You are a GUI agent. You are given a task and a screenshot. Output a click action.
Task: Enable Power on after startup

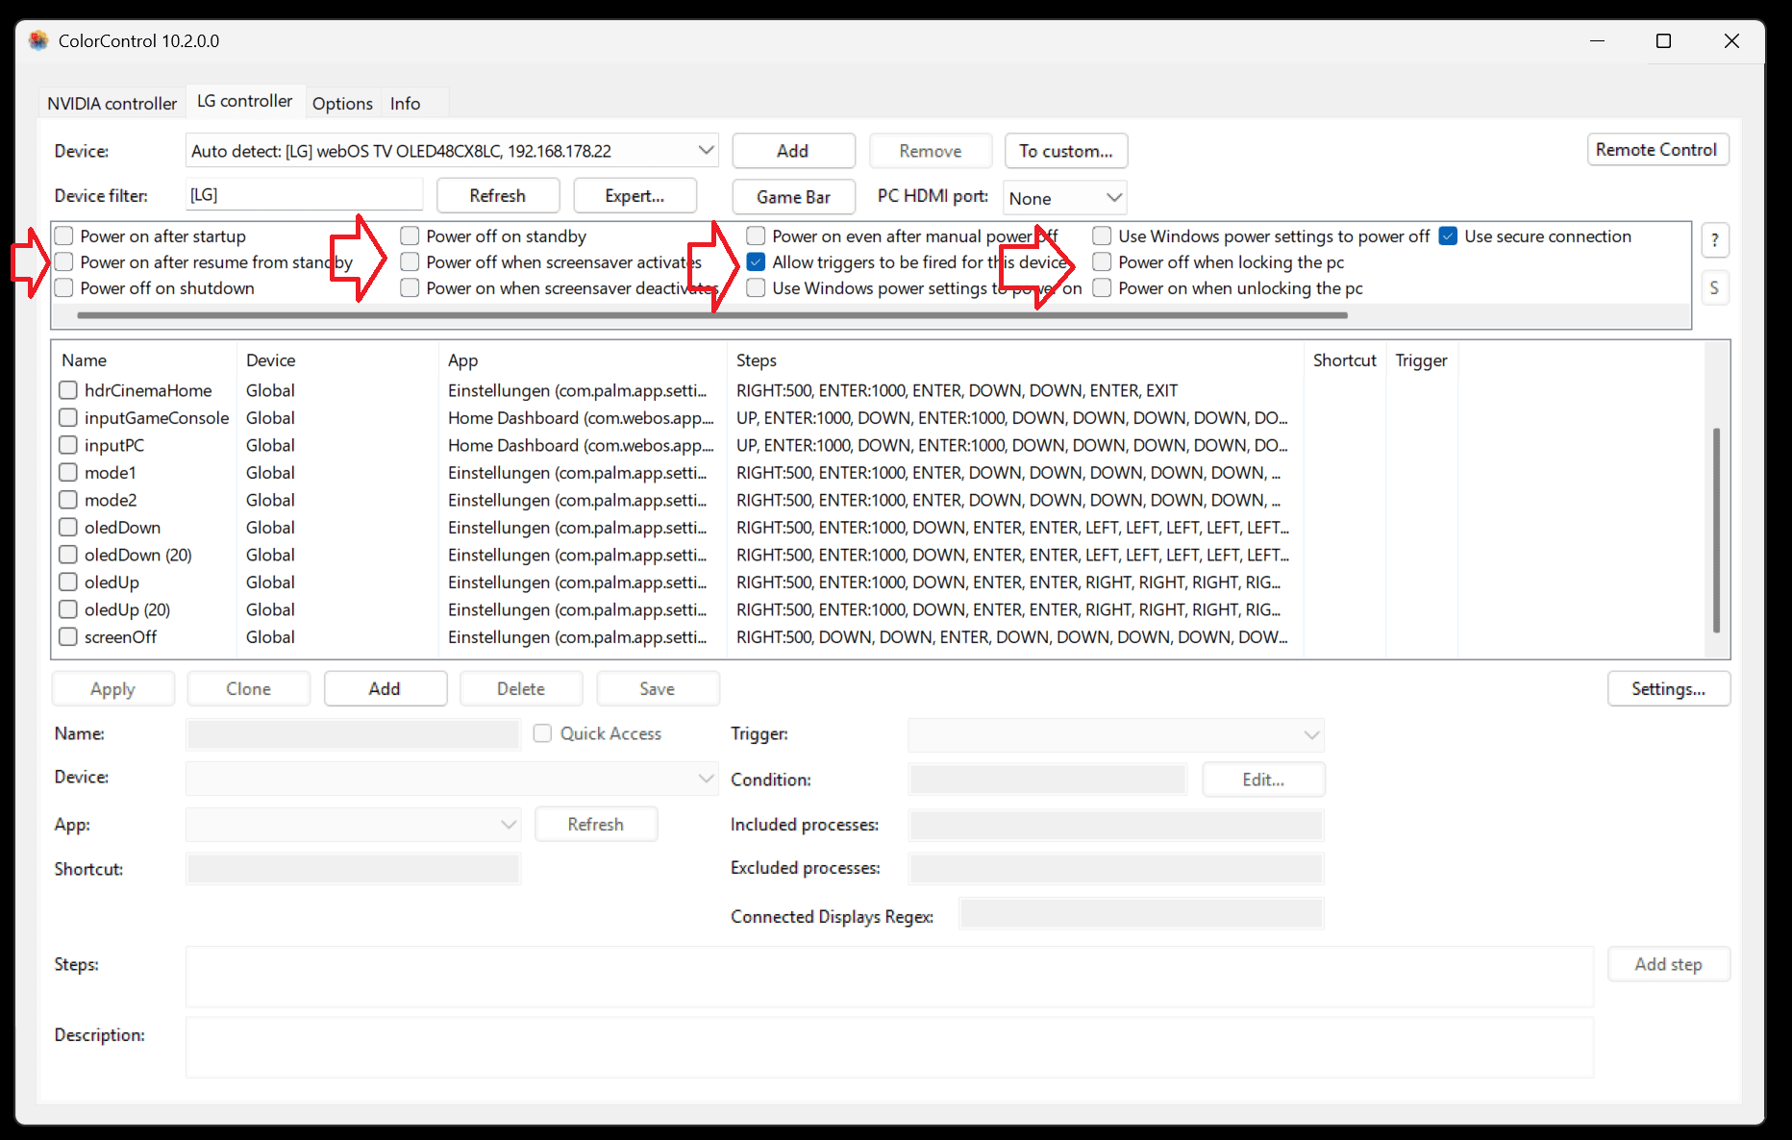pos(64,235)
